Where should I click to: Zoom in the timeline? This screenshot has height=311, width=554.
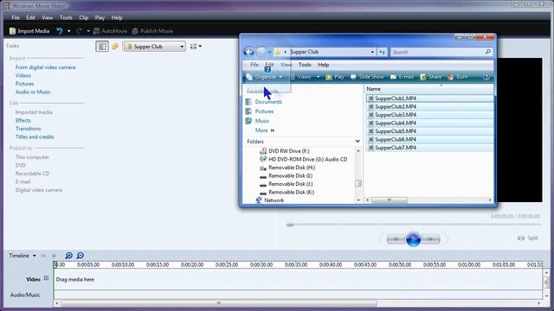69,256
